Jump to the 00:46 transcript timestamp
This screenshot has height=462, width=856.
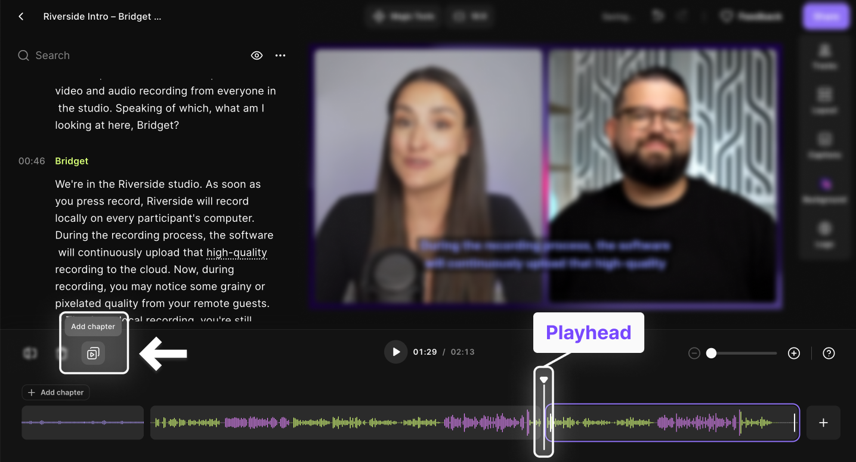click(32, 161)
